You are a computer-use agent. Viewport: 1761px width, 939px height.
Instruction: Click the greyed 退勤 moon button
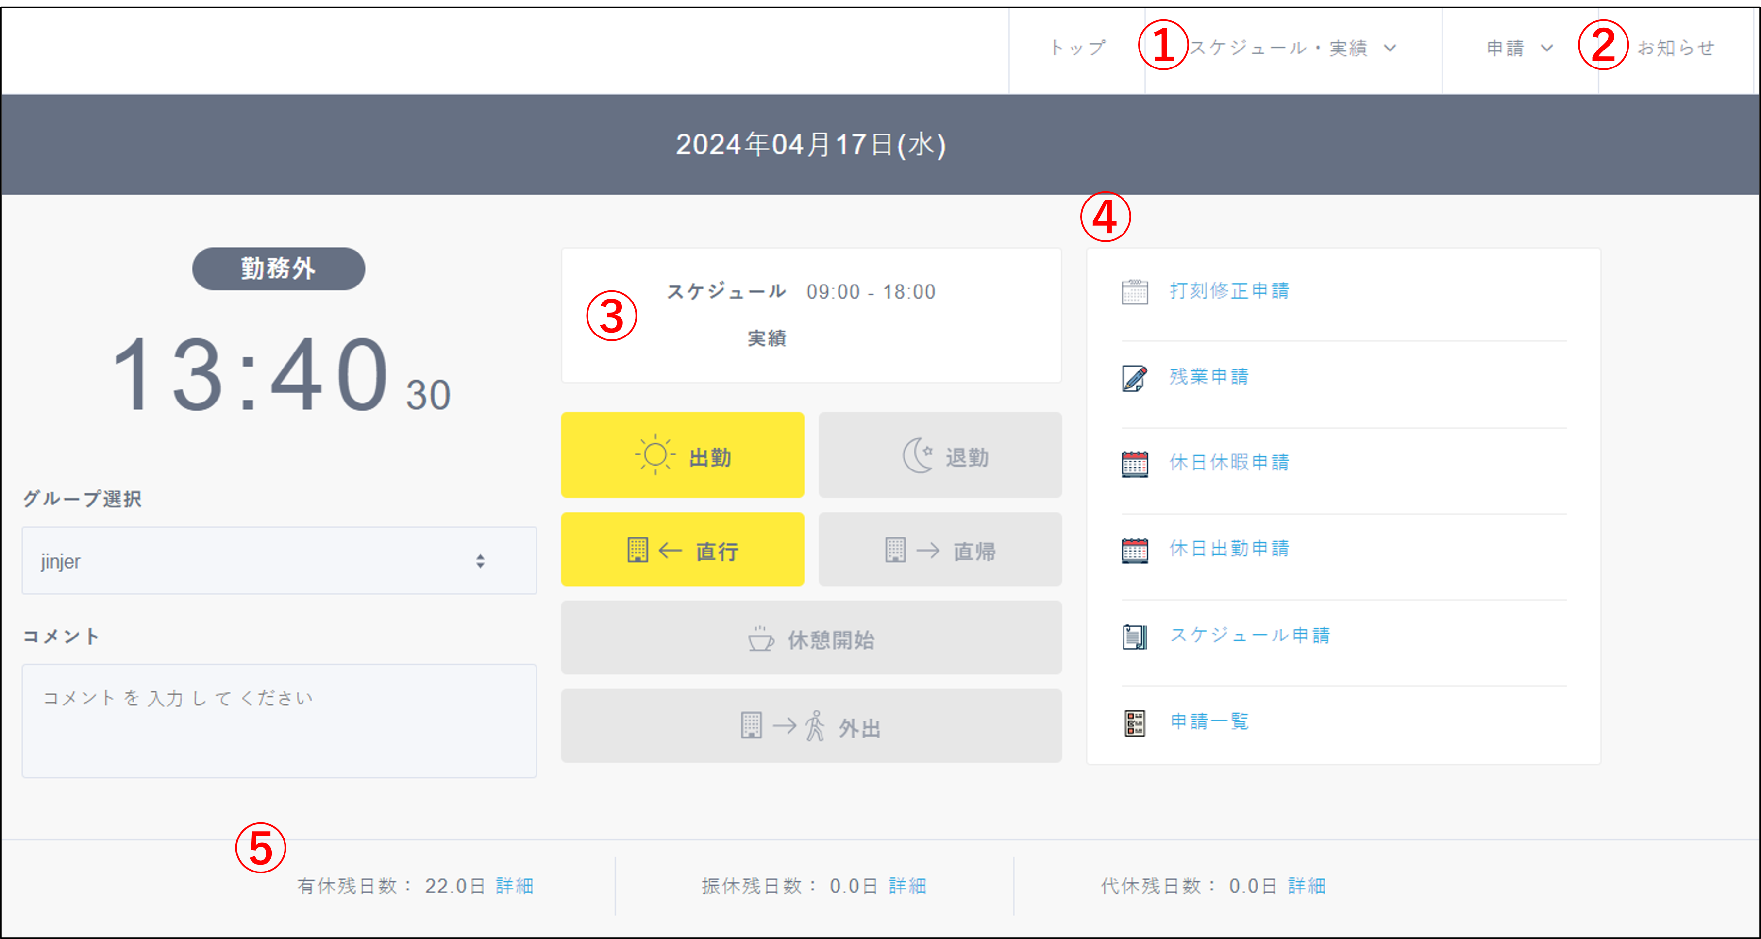pyautogui.click(x=939, y=455)
